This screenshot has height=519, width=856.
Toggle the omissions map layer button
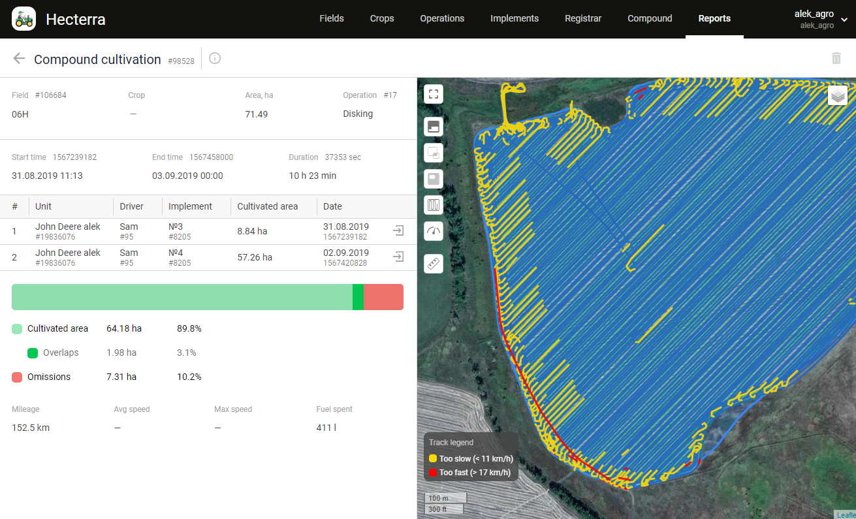pos(434,179)
